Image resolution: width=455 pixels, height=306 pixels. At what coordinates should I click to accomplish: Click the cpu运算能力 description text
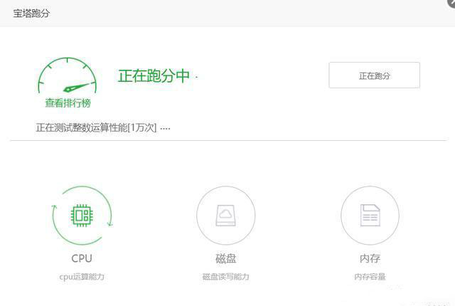click(82, 277)
